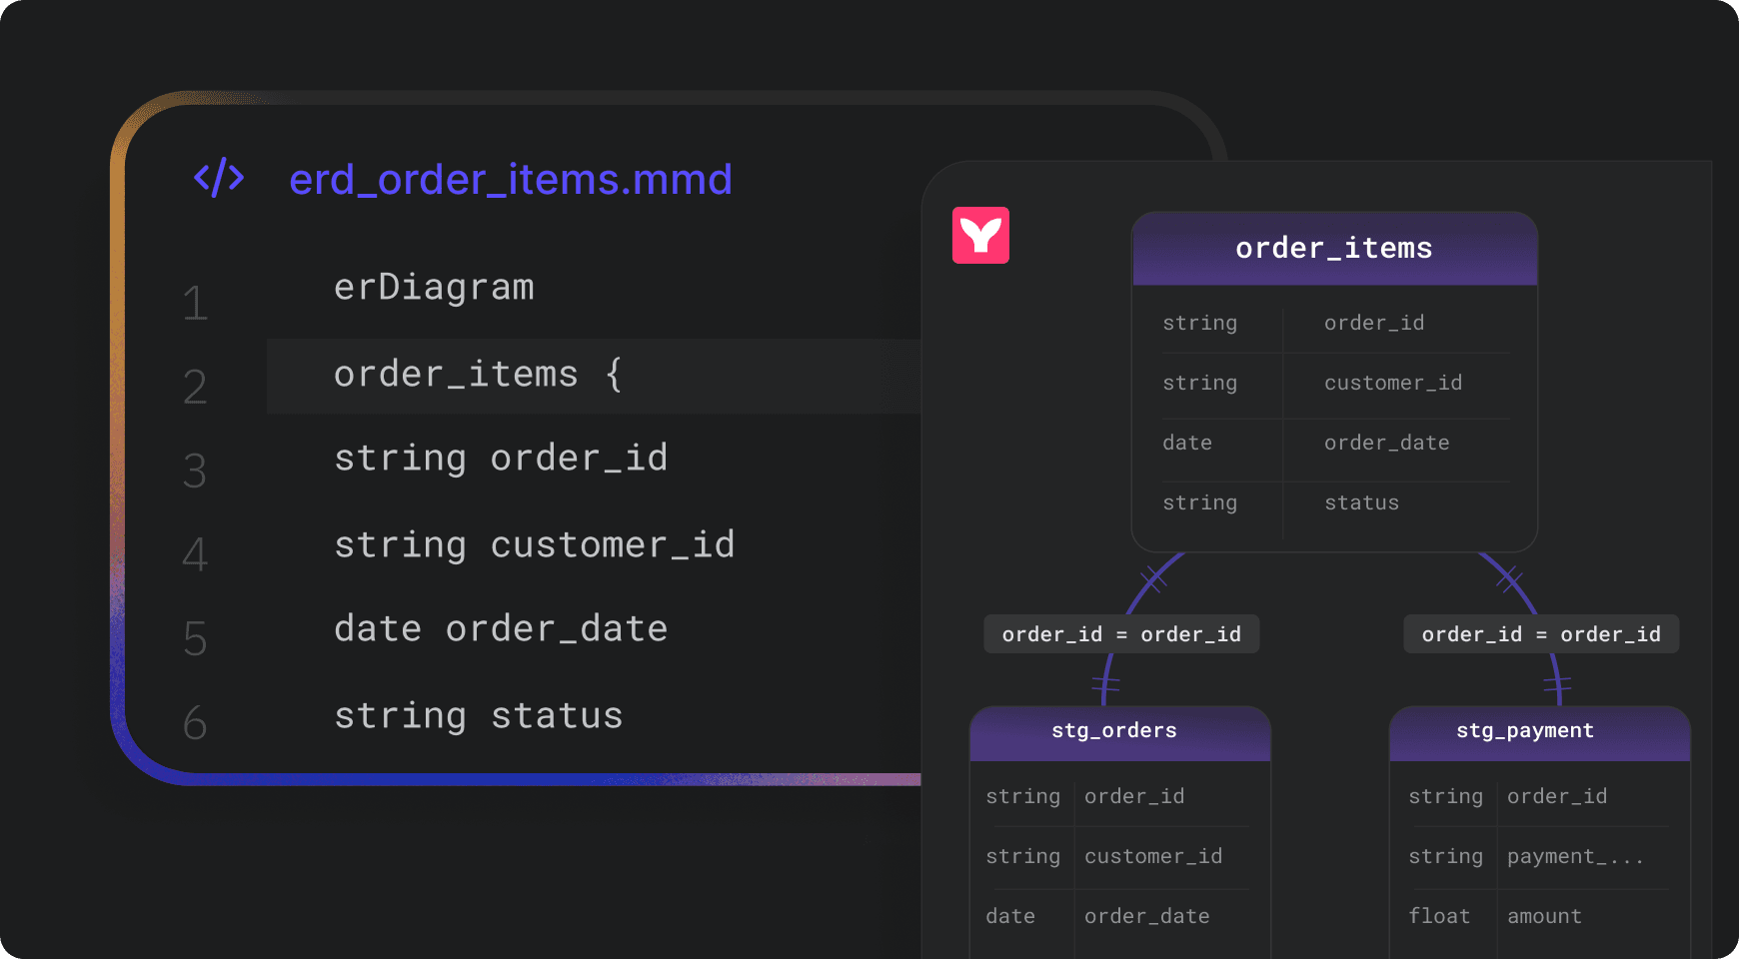The image size is (1739, 959).
Task: Select line number 3 in the editor
Action: (195, 471)
